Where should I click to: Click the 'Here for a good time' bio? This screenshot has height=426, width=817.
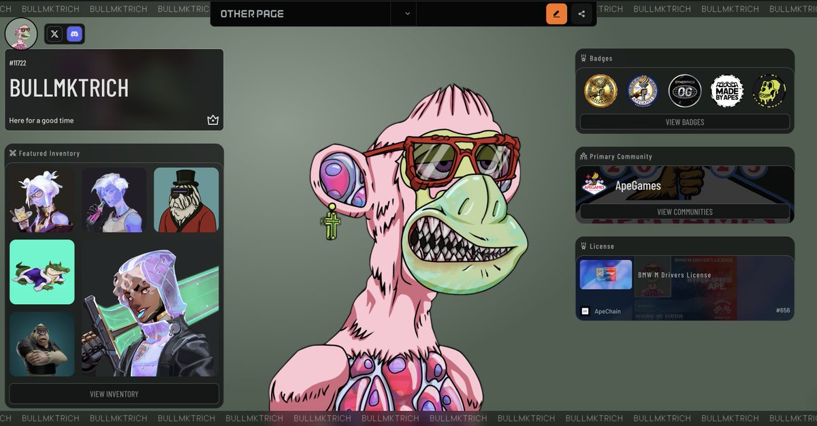point(42,120)
